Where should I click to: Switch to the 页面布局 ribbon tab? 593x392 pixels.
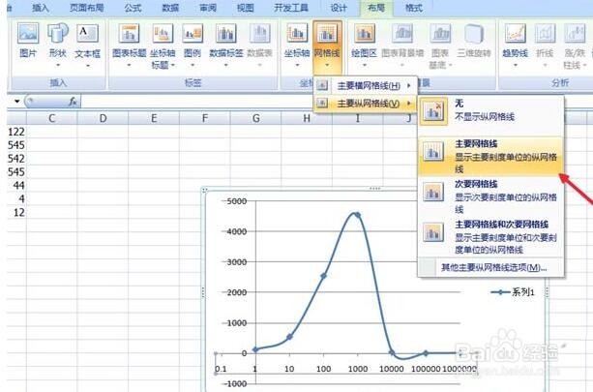87,8
